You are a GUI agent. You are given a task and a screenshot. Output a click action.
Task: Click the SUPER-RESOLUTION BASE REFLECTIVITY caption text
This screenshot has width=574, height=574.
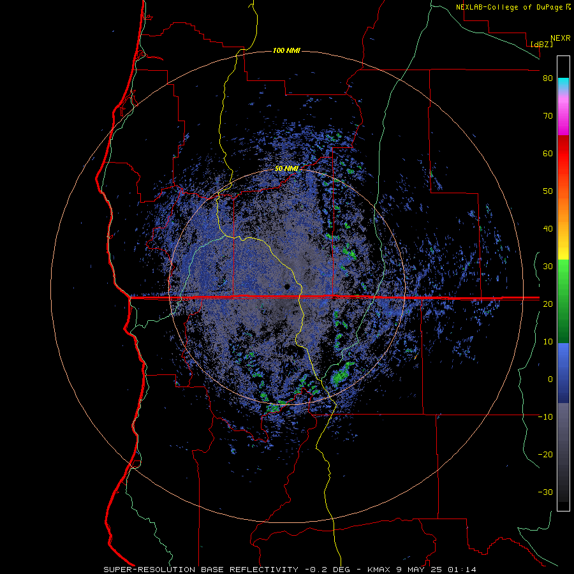point(201,570)
